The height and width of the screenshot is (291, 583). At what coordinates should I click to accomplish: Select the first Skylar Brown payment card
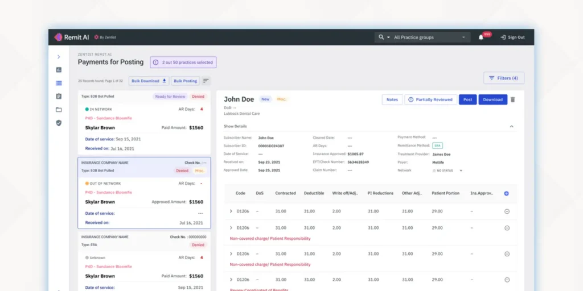point(143,122)
